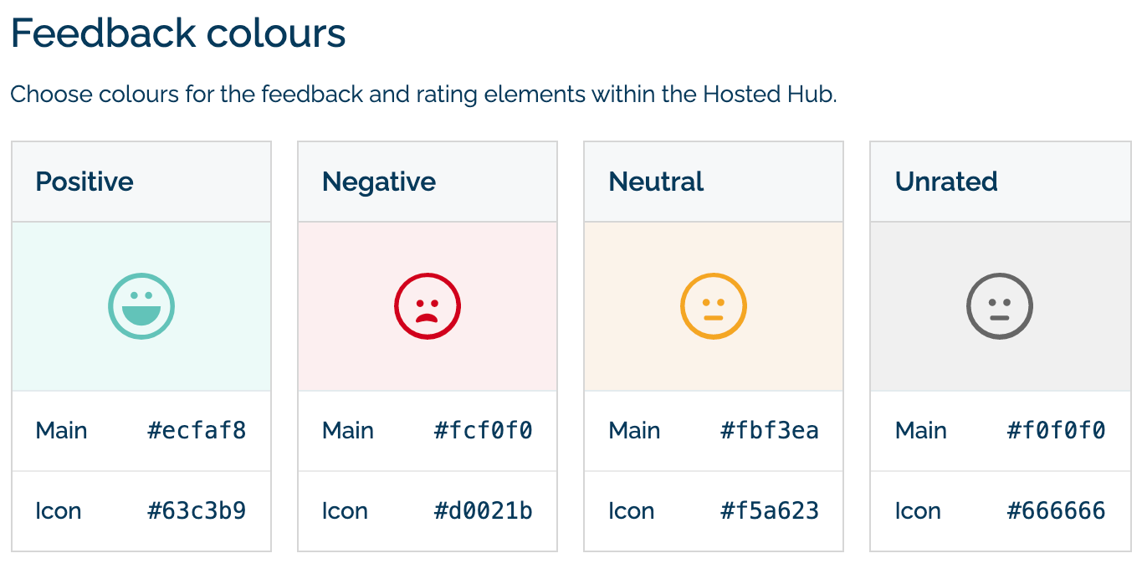The image size is (1147, 579).
Task: Edit the Unrated Main colour #f0f0f0
Action: [1057, 431]
